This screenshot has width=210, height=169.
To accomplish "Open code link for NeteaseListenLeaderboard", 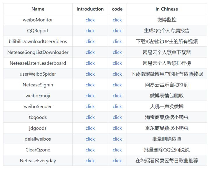I will pyautogui.click(x=117, y=63).
